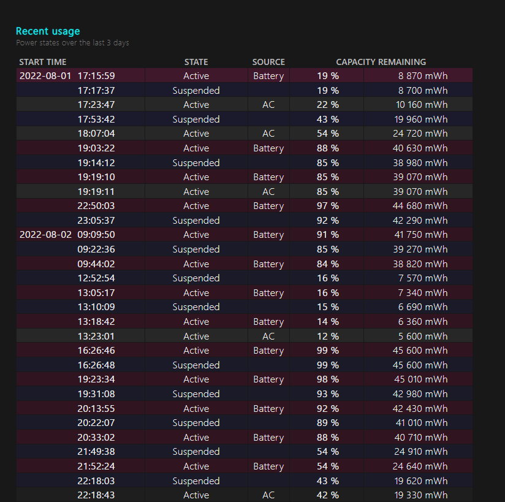505x502 pixels.
Task: Select the 23:05:37 start time
Action: tap(96, 221)
